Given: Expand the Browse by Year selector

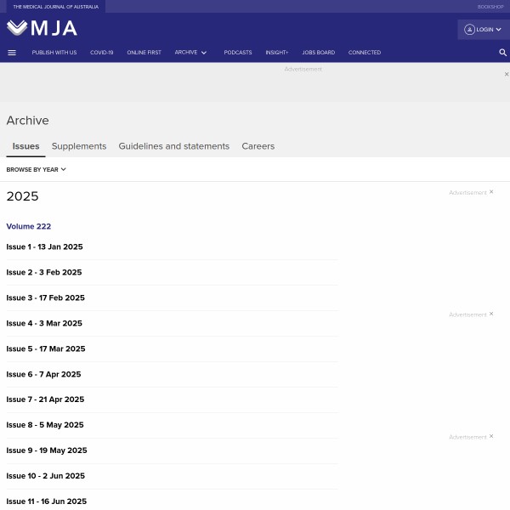Looking at the screenshot, I should (36, 169).
